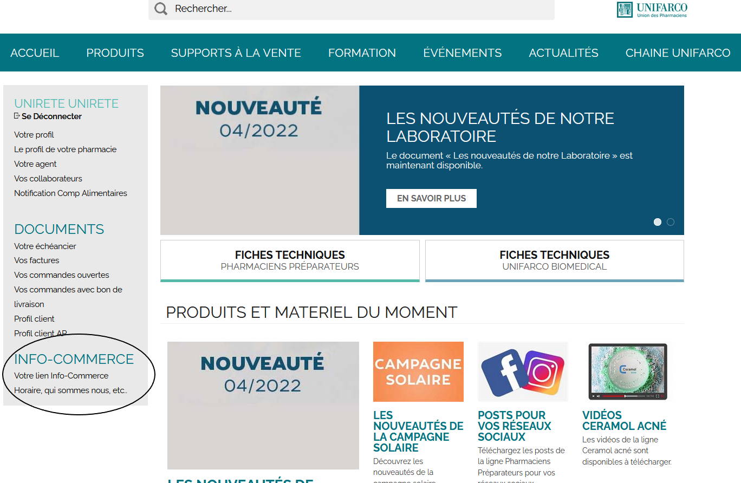Click the Campagne Solaire orange thumbnail
The image size is (741, 483).
point(418,371)
